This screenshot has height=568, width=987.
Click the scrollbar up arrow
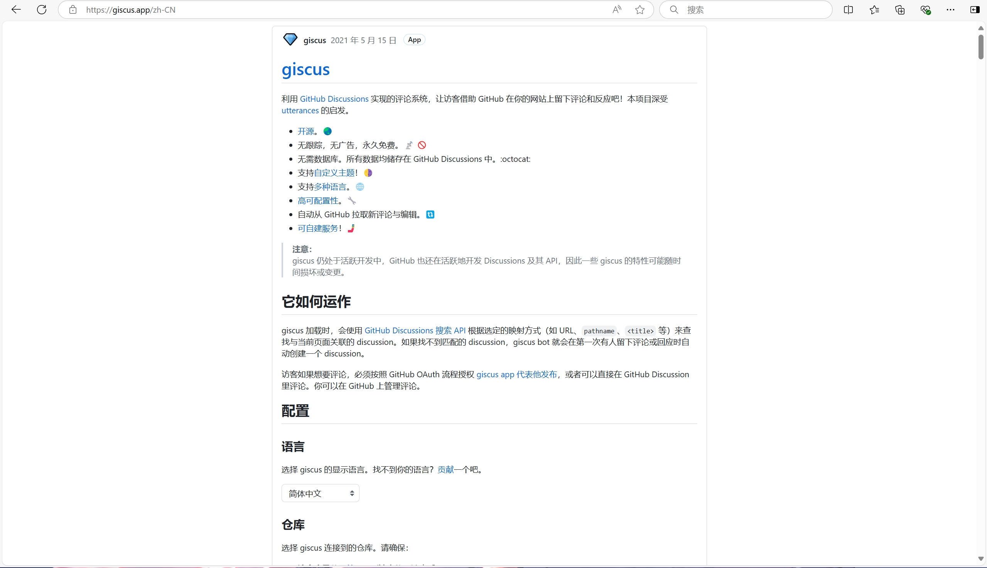(x=981, y=28)
